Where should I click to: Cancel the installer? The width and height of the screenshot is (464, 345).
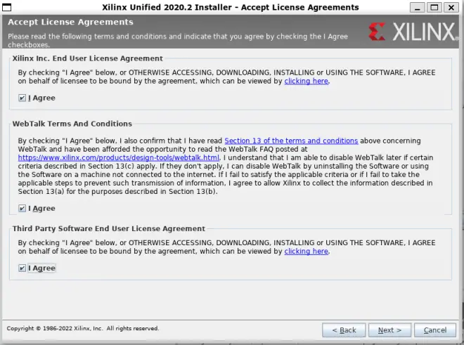tap(435, 330)
